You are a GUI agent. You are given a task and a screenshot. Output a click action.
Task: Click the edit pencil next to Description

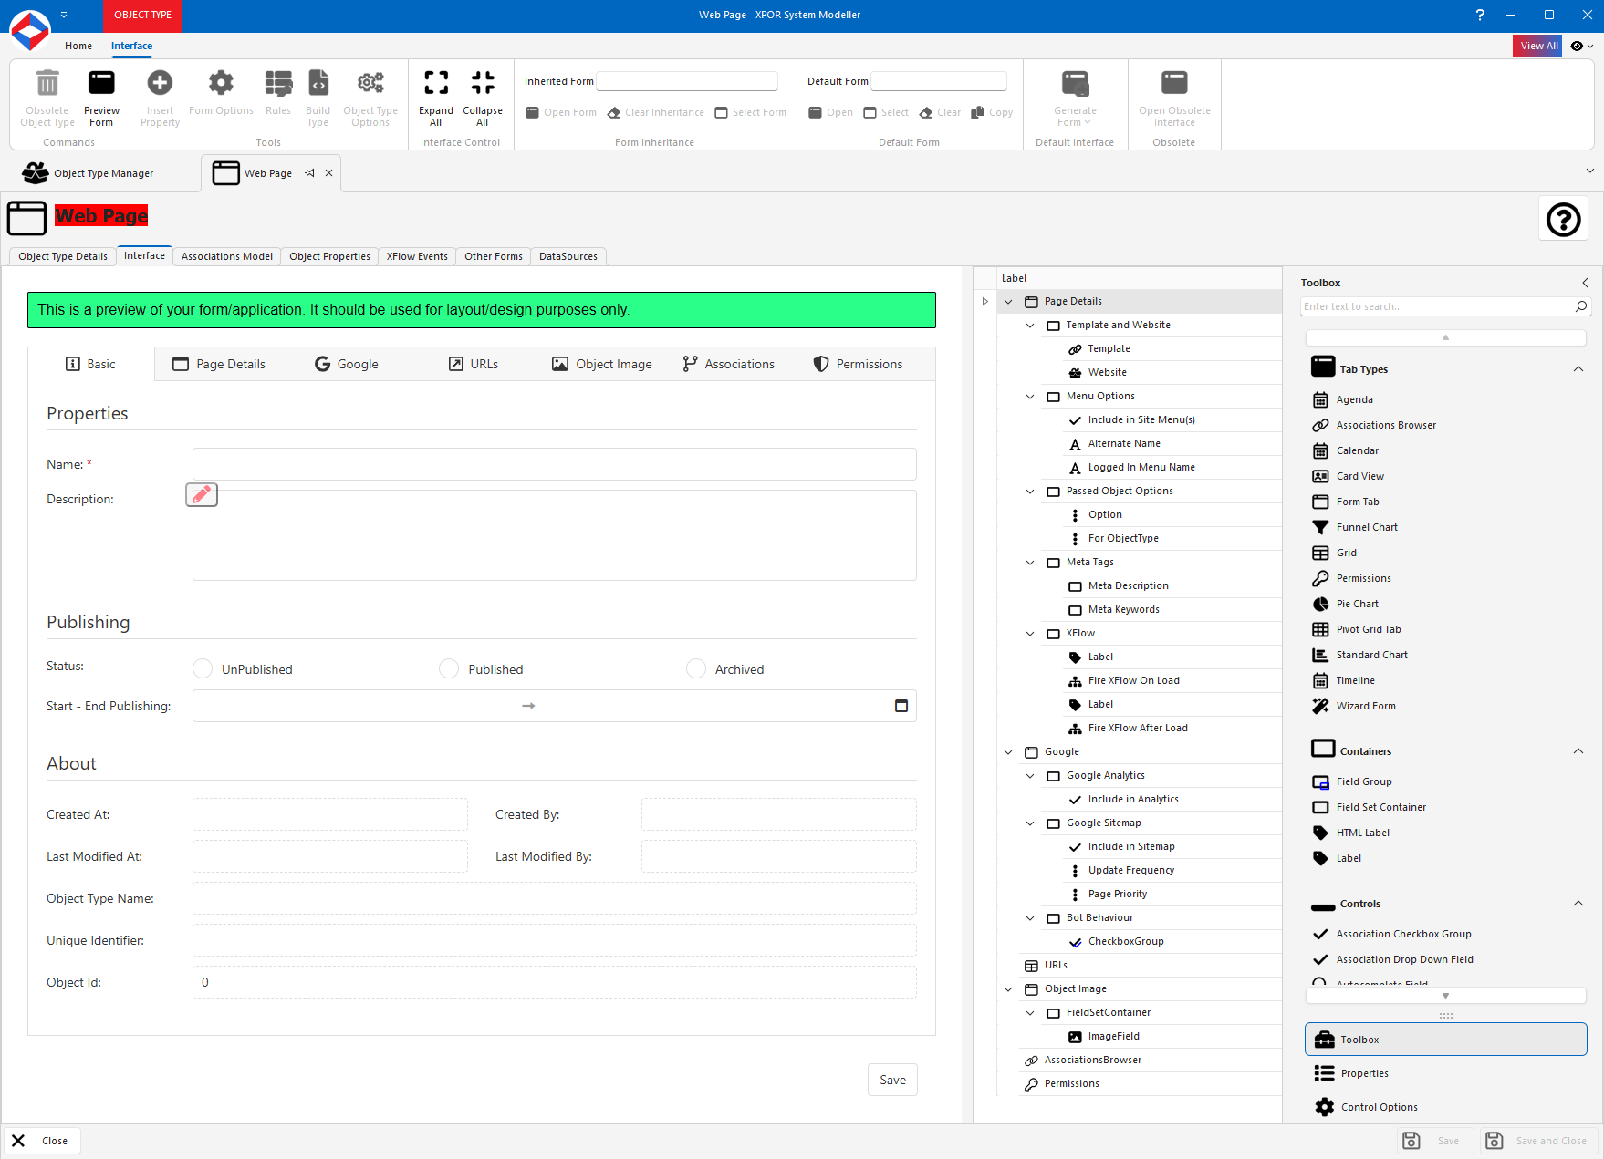tap(201, 494)
